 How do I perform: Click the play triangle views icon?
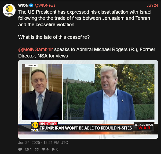53,149
